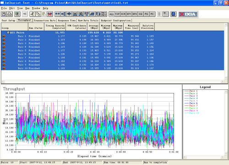Select the Throughput tab
This screenshot has width=229, height=165.
pos(24,20)
